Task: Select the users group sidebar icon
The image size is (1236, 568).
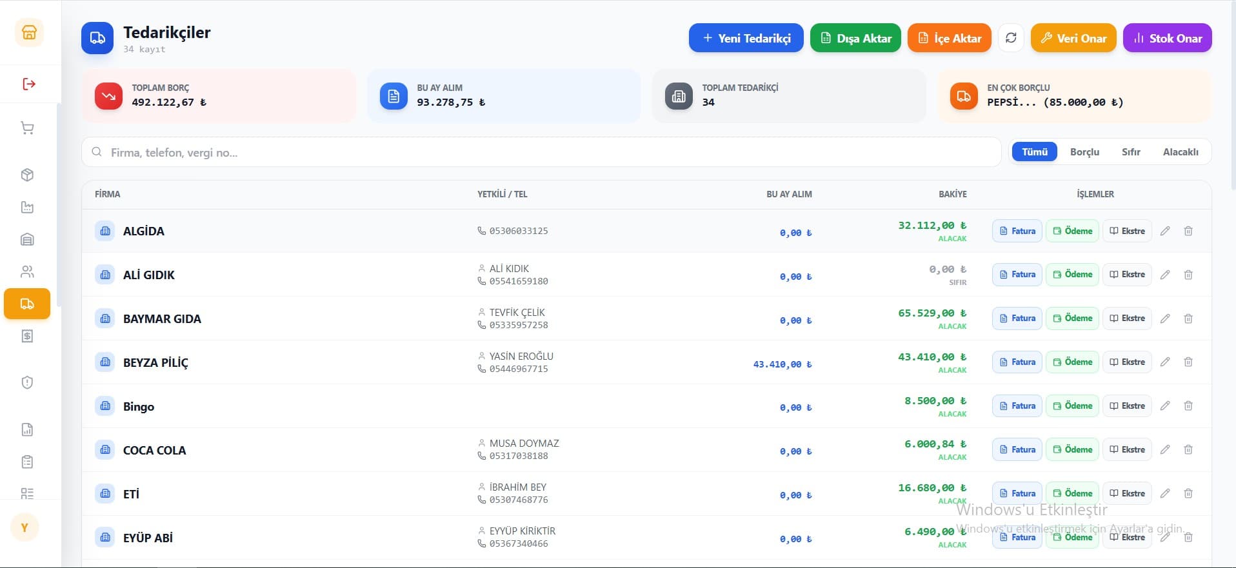Action: 27,271
